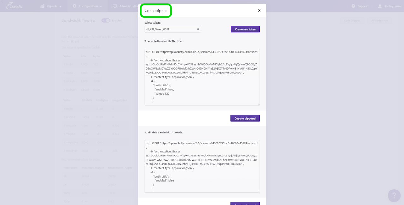Open the Select token dropdown

[x=172, y=29]
